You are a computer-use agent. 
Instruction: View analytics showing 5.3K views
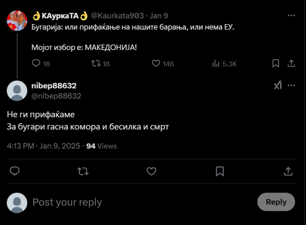[216, 63]
